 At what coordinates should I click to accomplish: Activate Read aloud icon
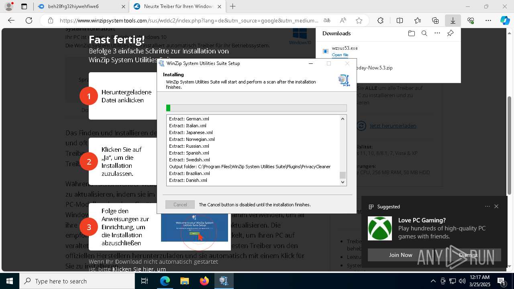coord(343,20)
